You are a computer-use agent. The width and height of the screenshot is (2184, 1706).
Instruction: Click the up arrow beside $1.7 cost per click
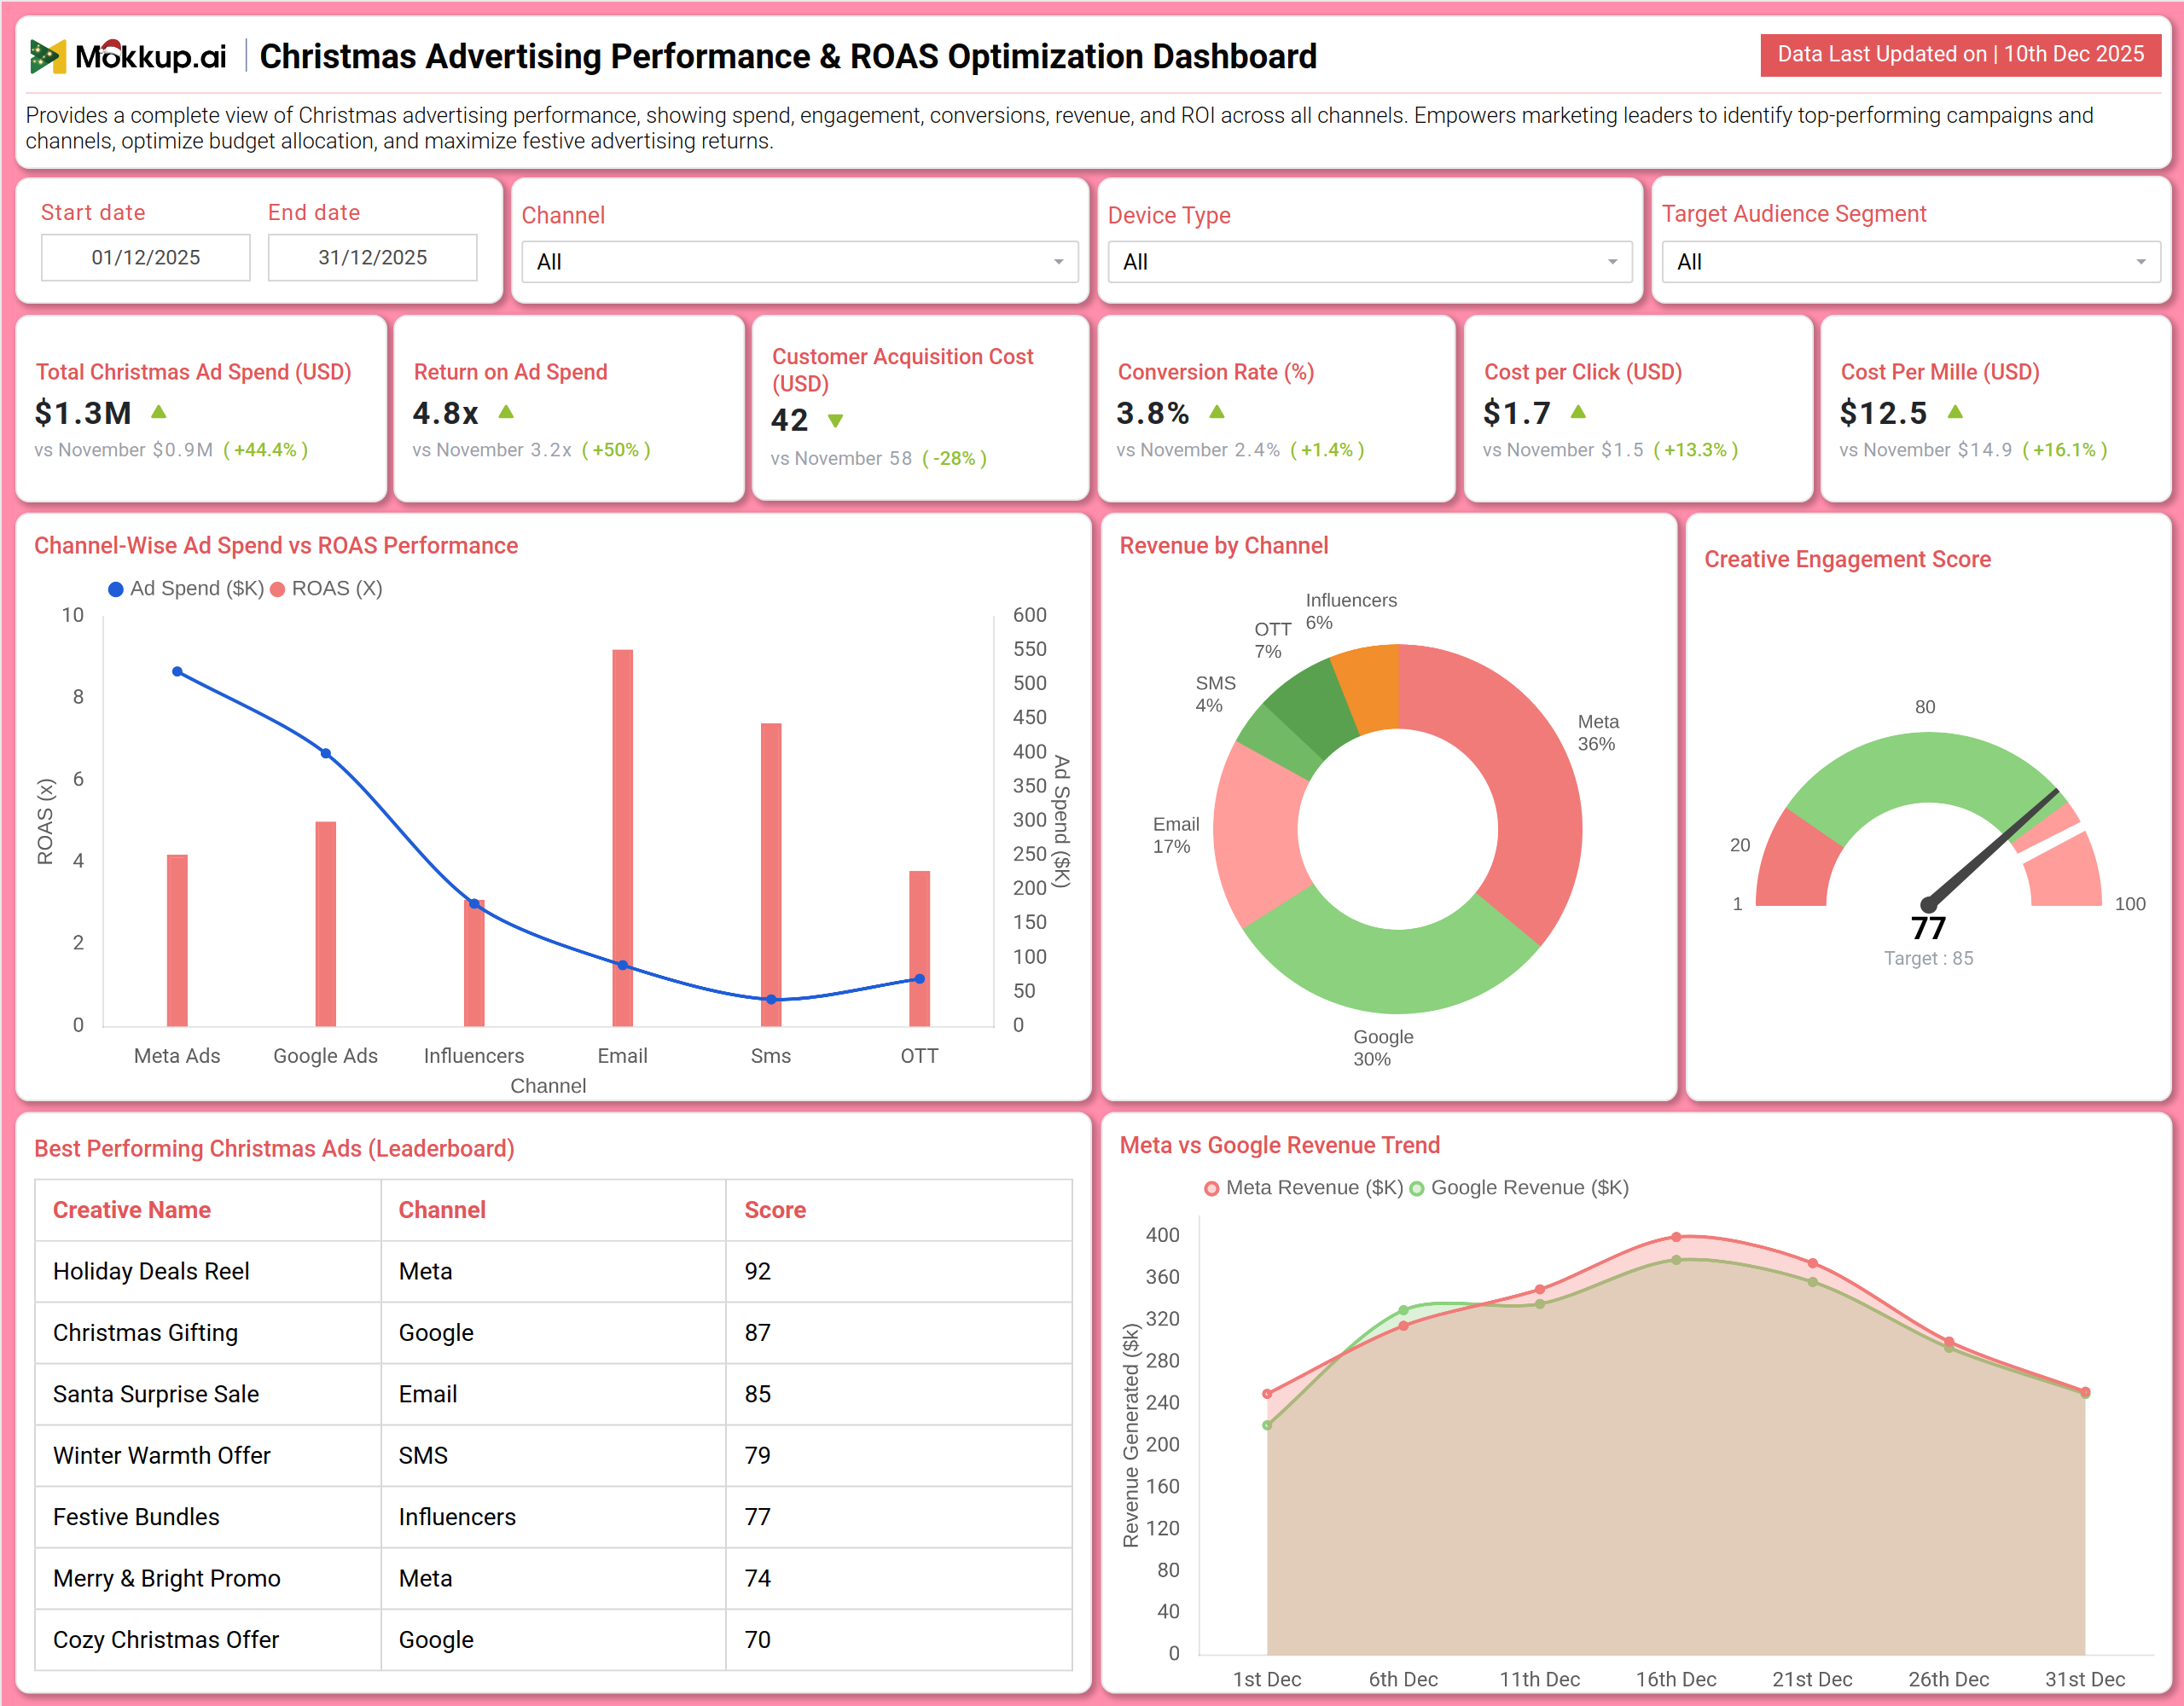pyautogui.click(x=1578, y=412)
